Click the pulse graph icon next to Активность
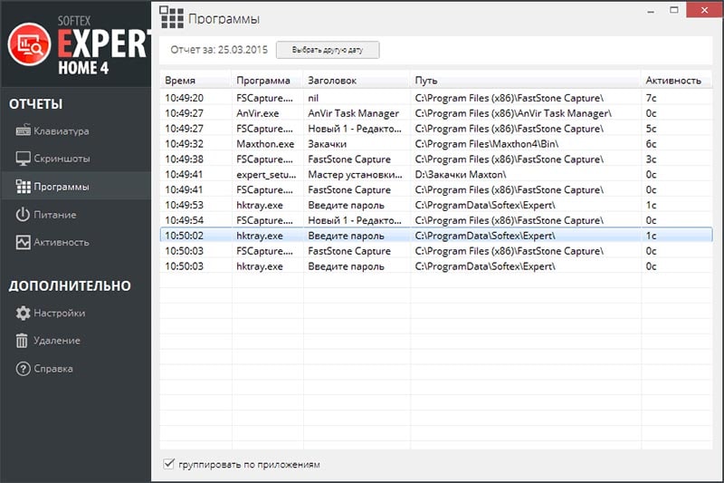Viewport: 724px width, 483px height. coord(24,242)
